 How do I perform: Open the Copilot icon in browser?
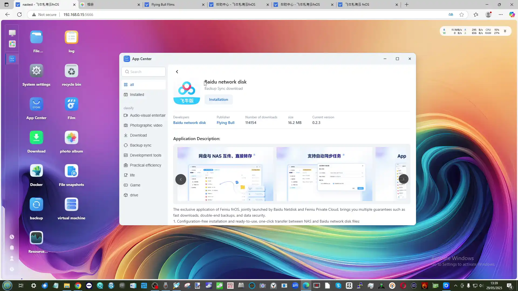(x=512, y=15)
